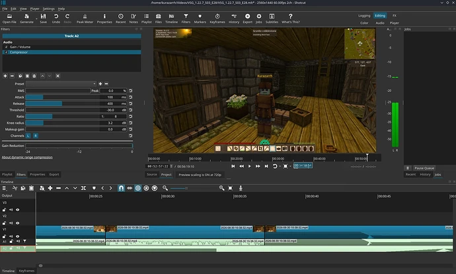
Task: Show the Properties panel from toolbar
Action: [104, 19]
